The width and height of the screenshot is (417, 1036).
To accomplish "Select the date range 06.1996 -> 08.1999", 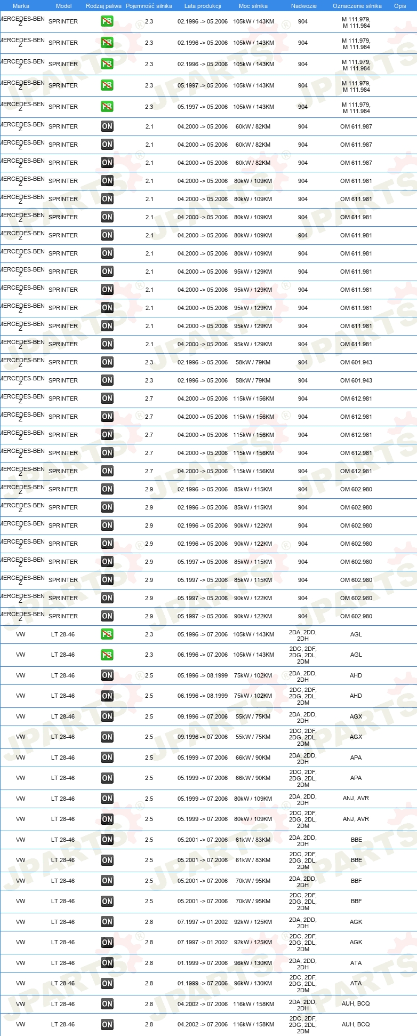I will click(203, 696).
